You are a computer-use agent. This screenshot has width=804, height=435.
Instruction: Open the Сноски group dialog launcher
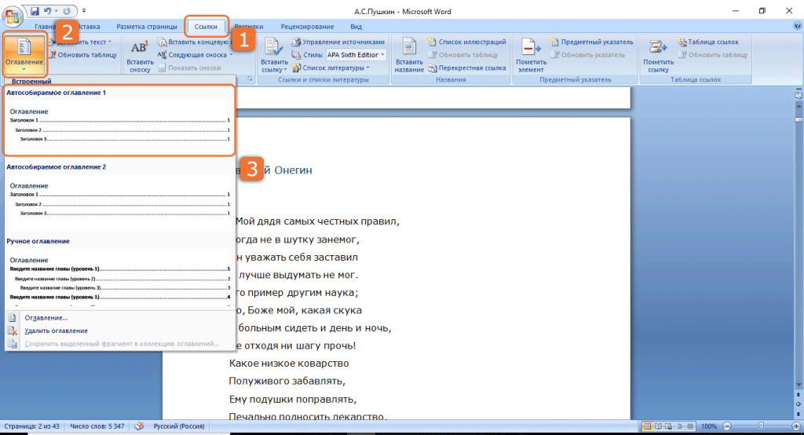click(250, 79)
